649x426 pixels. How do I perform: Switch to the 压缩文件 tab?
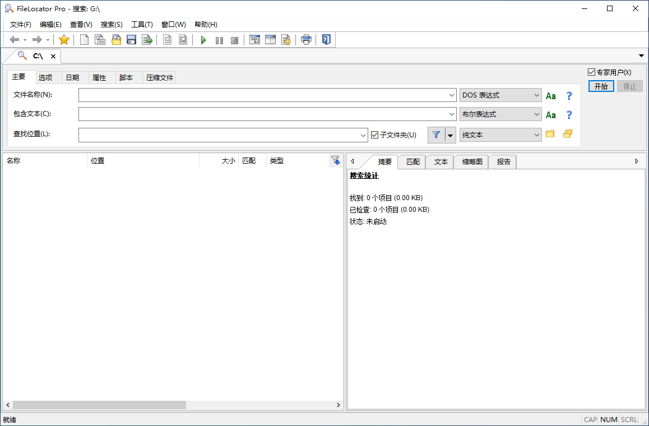159,77
